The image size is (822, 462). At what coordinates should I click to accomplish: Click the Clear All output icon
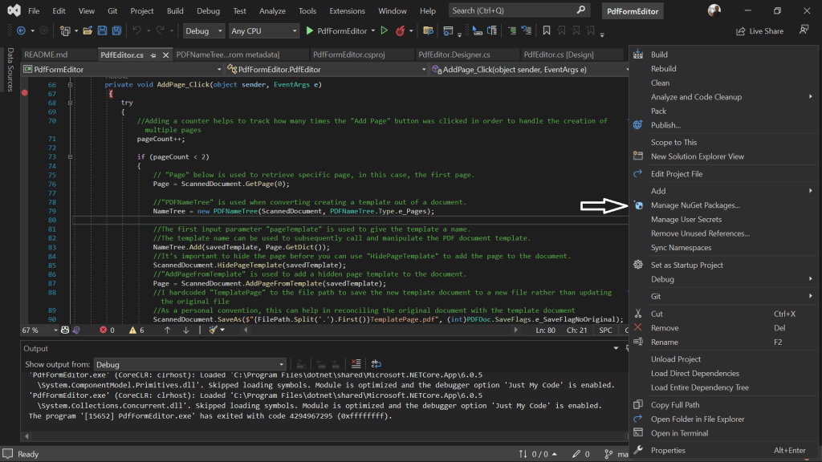click(356, 364)
